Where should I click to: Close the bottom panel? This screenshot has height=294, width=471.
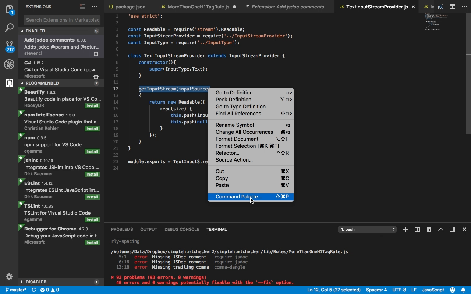click(x=464, y=229)
